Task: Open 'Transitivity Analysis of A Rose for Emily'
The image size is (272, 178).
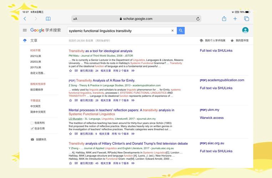Action: click(x=105, y=80)
